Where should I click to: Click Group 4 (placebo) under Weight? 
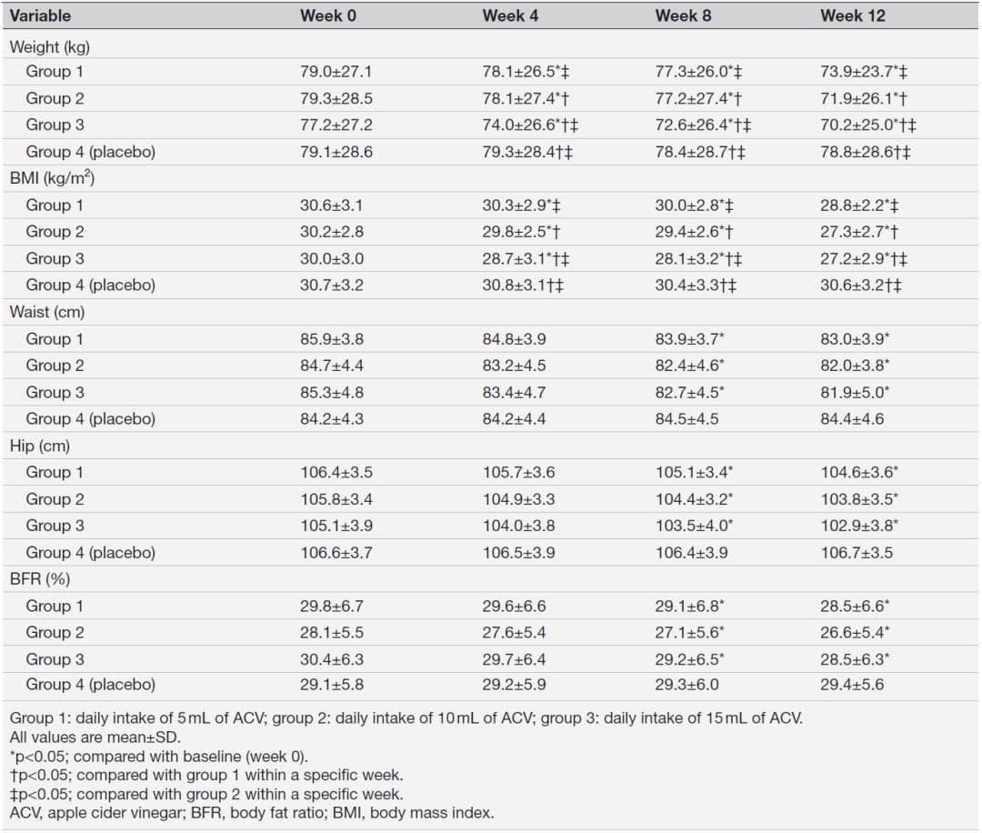click(90, 152)
